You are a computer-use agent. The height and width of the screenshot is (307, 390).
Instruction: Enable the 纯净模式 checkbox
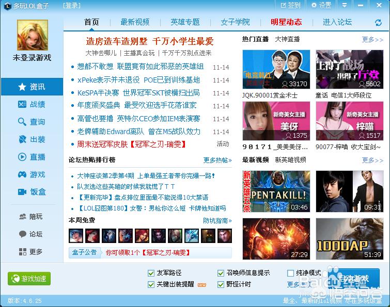(x=290, y=273)
